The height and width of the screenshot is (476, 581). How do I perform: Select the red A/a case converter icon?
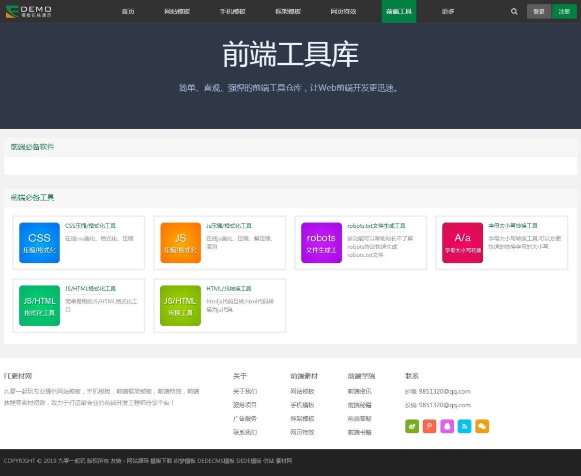pos(462,243)
